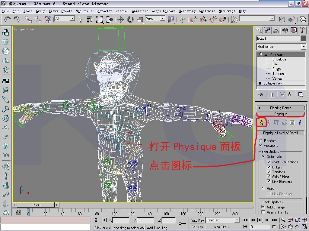Toggle the Joint Intersections checkbox
Viewport: 309px width, 231px height.
tap(269, 162)
